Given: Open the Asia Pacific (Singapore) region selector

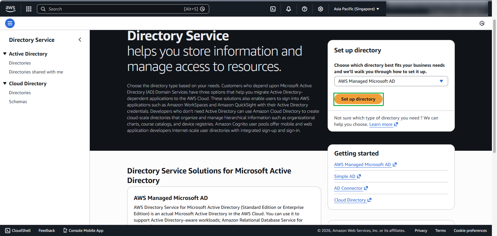Looking at the screenshot, I should click(x=356, y=9).
